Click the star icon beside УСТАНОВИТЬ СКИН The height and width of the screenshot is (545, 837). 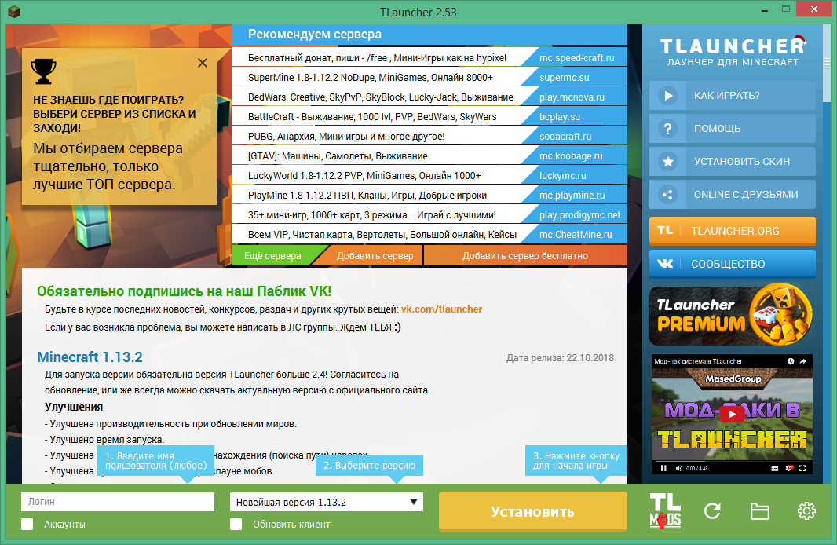click(x=668, y=160)
